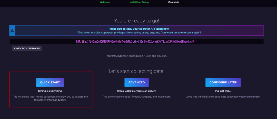Click the 'Jump into InfluxDB' description text

pyautogui.click(x=223, y=97)
